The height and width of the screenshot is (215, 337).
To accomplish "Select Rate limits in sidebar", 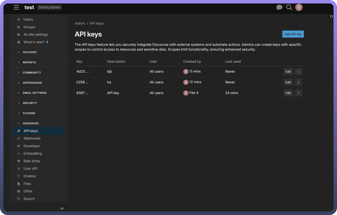I will point(32,161).
